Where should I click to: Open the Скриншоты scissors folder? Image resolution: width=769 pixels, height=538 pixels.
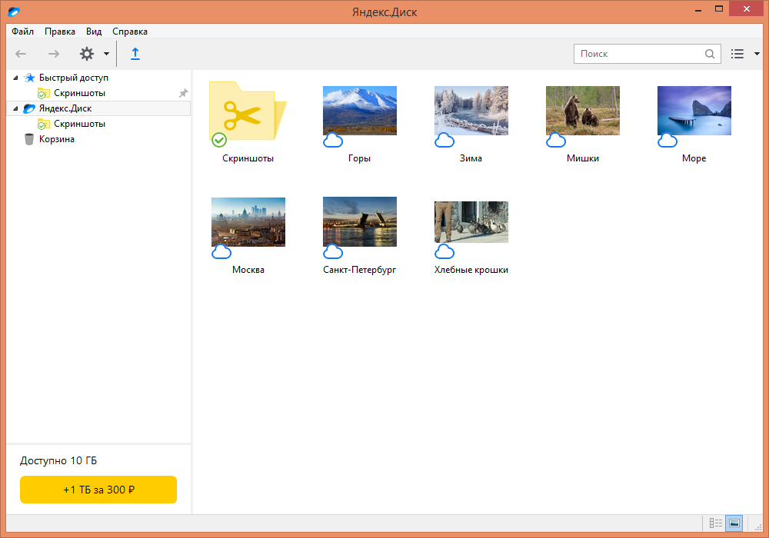point(248,113)
